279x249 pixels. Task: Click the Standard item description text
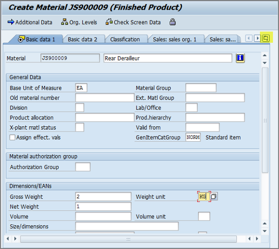pos(223,138)
